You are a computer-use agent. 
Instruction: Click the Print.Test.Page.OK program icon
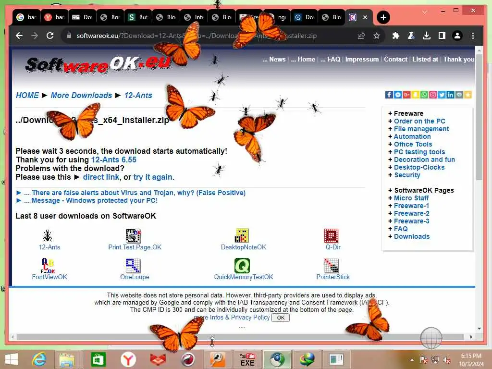point(134,236)
